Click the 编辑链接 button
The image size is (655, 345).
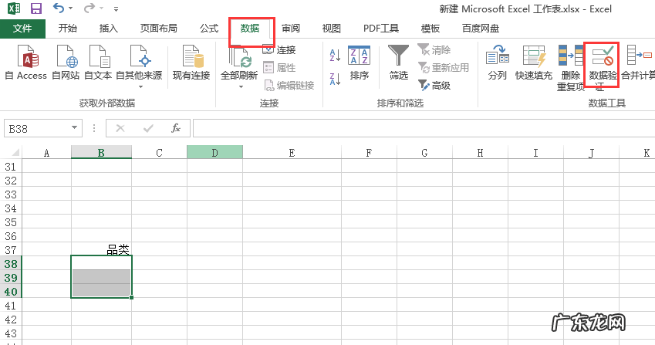pos(289,85)
